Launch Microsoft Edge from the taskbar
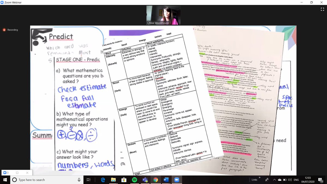327x184 pixels. click(103, 180)
